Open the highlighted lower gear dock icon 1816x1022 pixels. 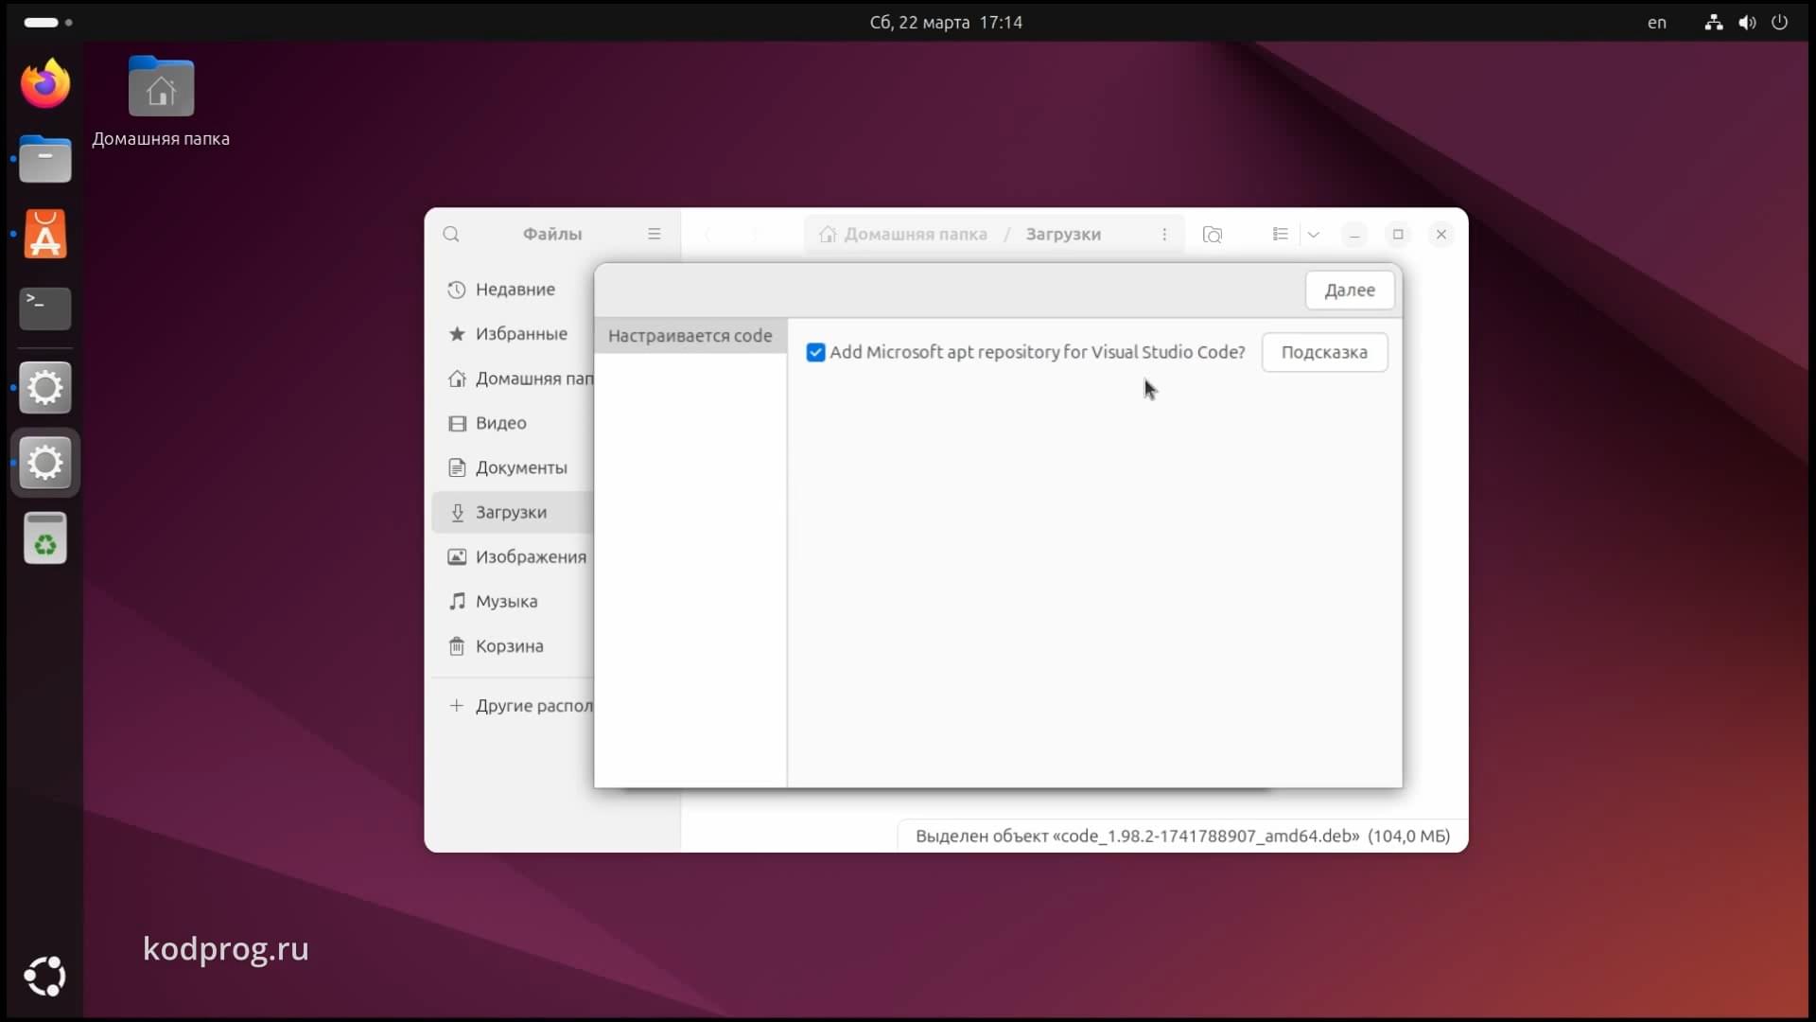(45, 463)
